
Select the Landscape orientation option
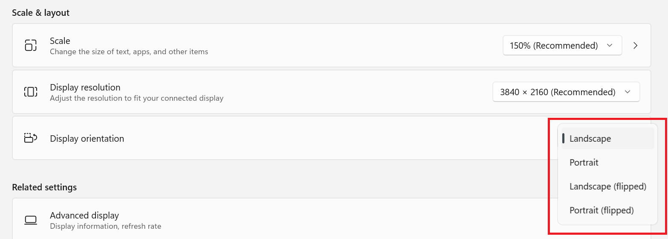click(590, 139)
